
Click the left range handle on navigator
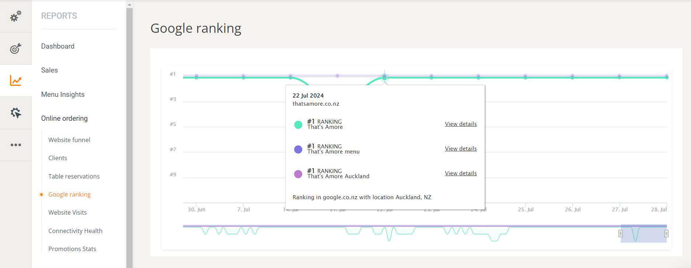[620, 233]
